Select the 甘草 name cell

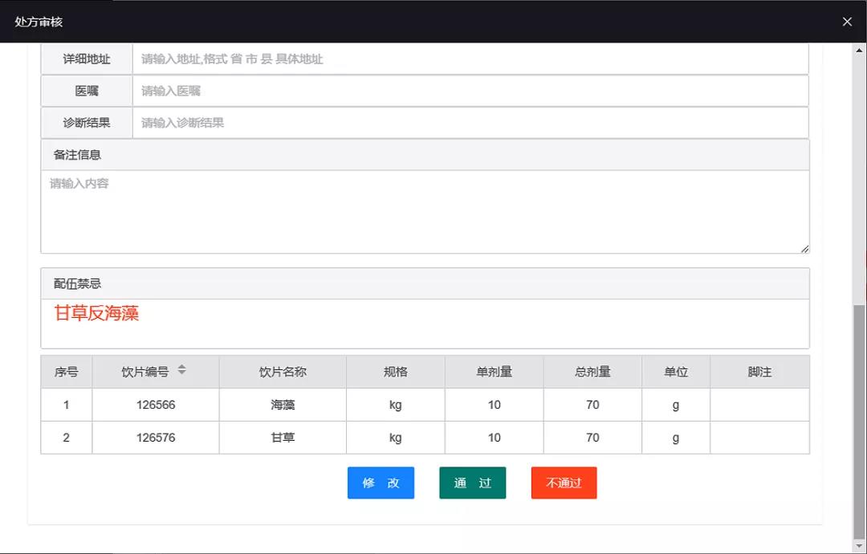[283, 438]
